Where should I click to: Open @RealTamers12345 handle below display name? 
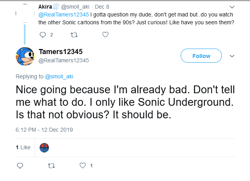click(63, 60)
